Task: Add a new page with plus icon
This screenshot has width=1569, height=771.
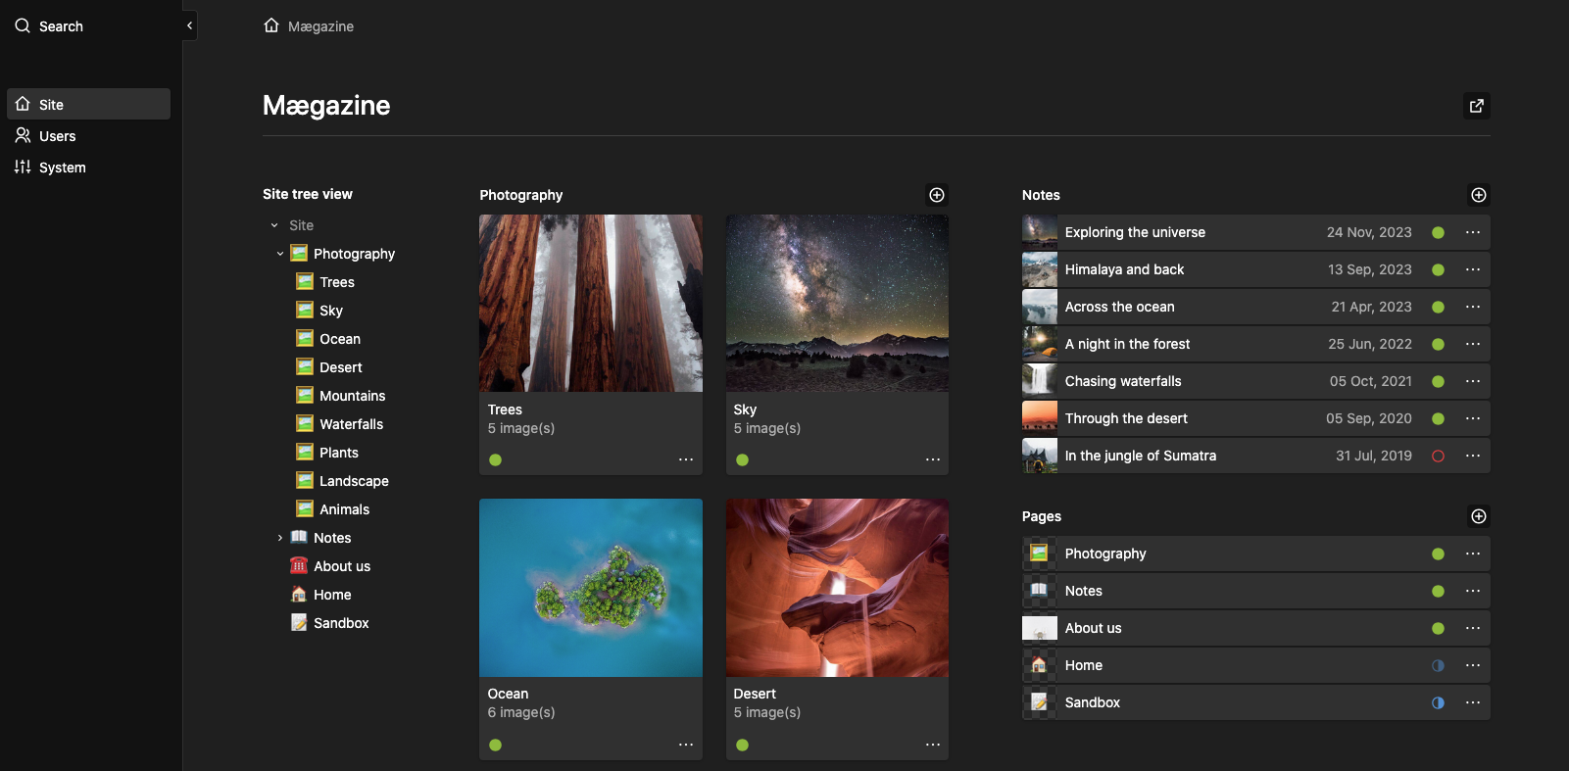Action: click(1478, 516)
